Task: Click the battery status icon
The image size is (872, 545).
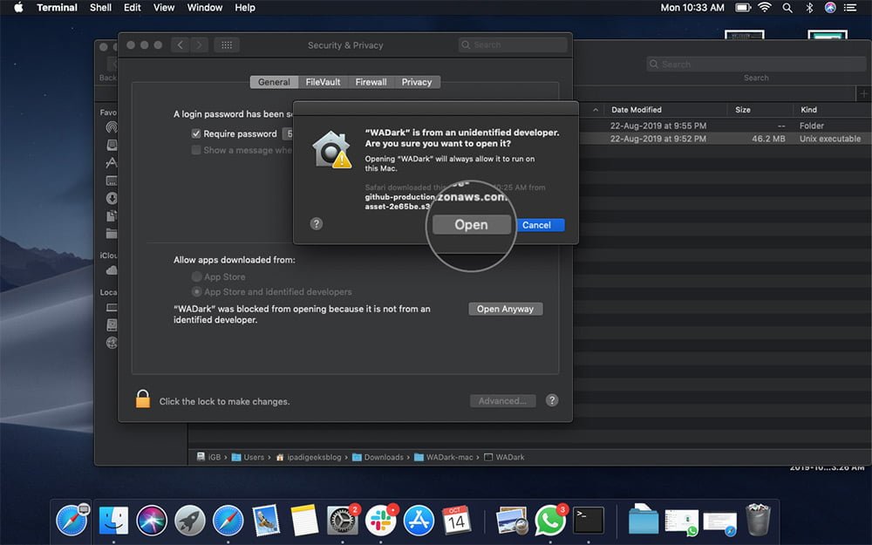Action: (743, 8)
